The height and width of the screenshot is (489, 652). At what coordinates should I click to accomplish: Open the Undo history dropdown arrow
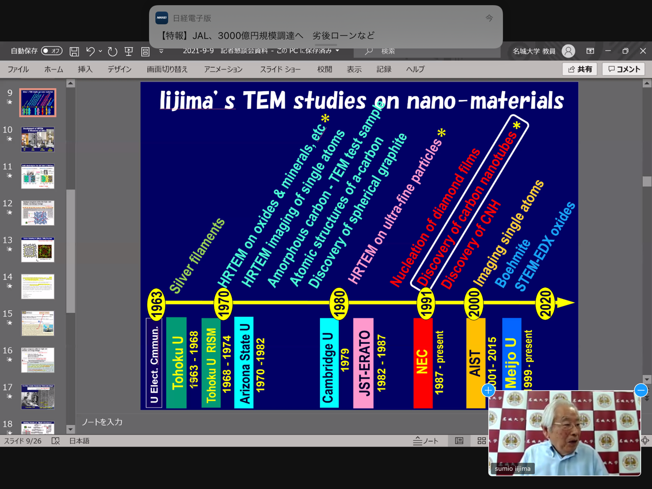pos(100,51)
